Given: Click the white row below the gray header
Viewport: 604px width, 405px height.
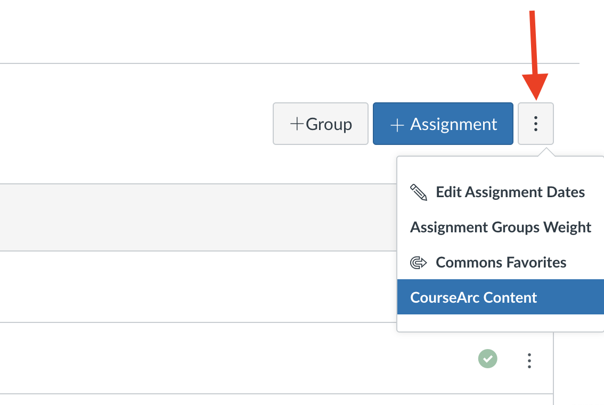Looking at the screenshot, I should tap(197, 287).
